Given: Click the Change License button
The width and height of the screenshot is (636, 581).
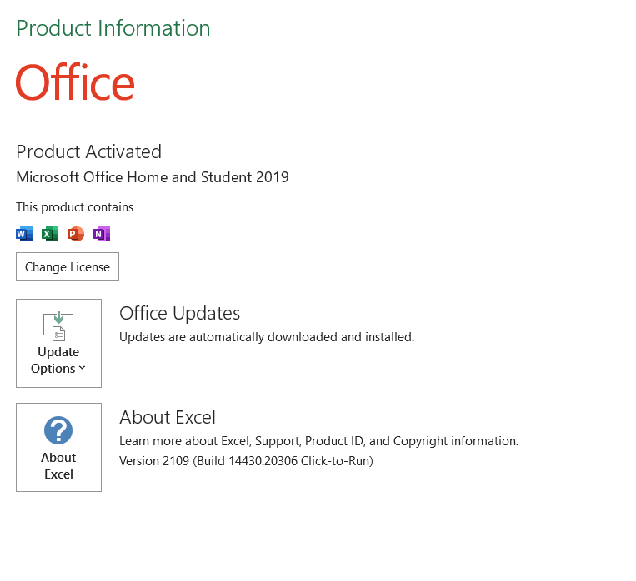Looking at the screenshot, I should [68, 266].
